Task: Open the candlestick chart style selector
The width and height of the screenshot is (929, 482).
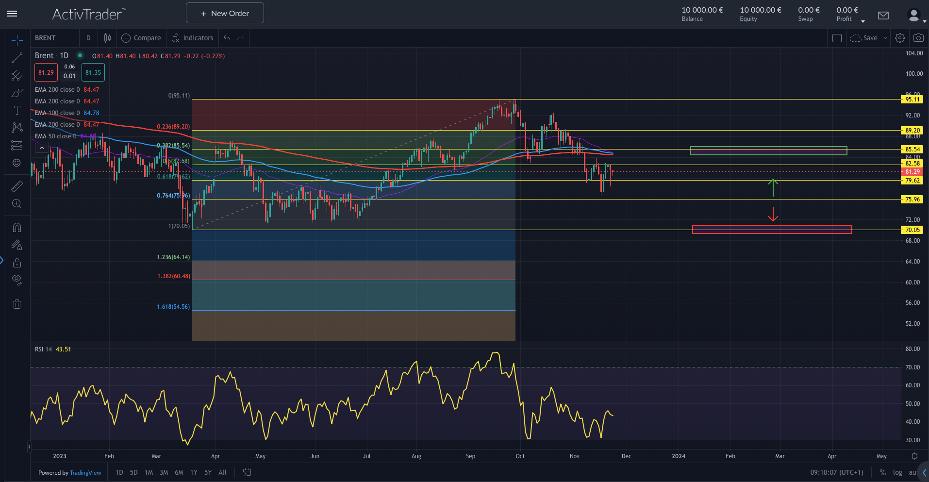Action: (107, 38)
